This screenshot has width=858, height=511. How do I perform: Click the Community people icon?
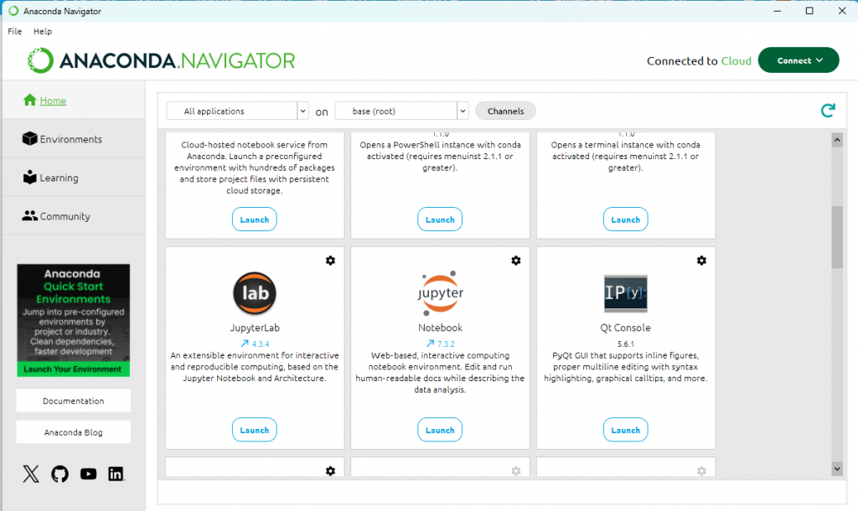(29, 215)
